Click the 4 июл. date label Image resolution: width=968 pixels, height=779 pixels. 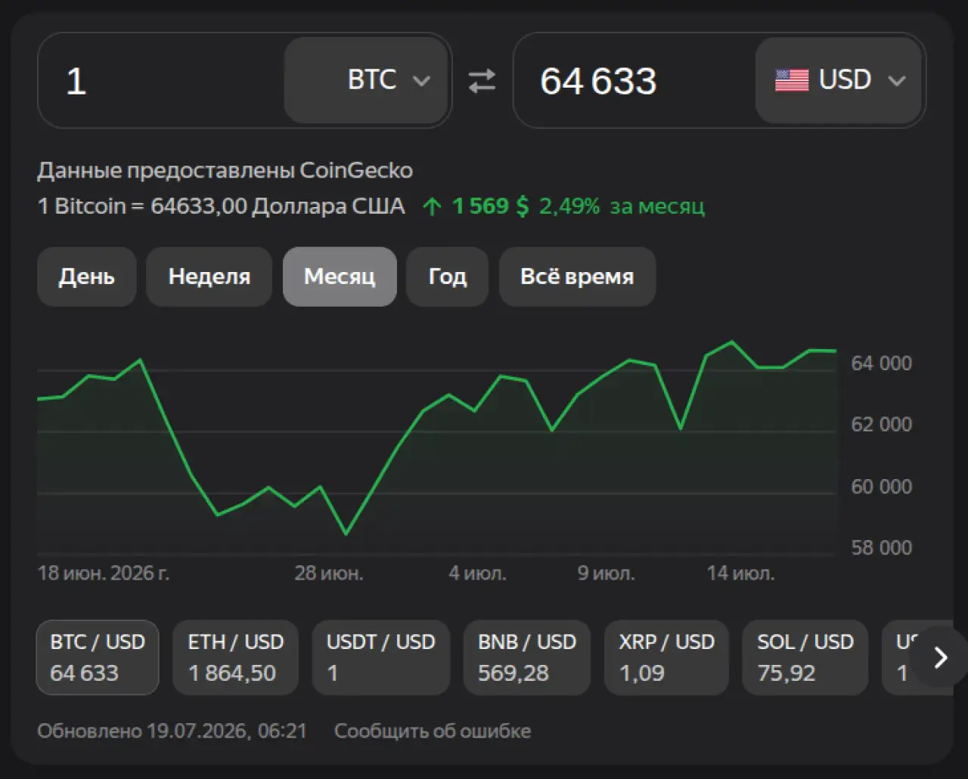(477, 573)
